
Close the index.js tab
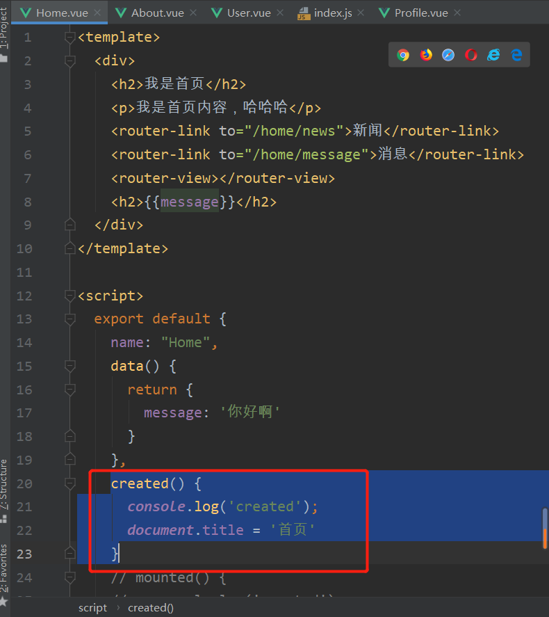pyautogui.click(x=361, y=13)
